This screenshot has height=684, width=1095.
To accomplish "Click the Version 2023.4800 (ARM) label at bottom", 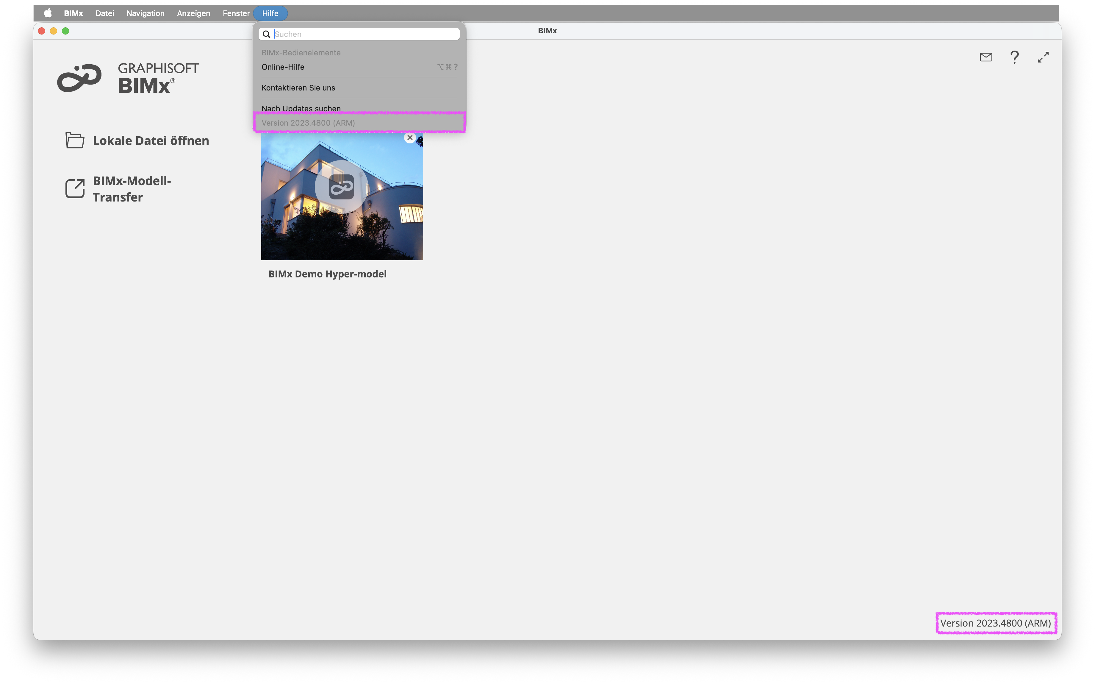I will [996, 623].
